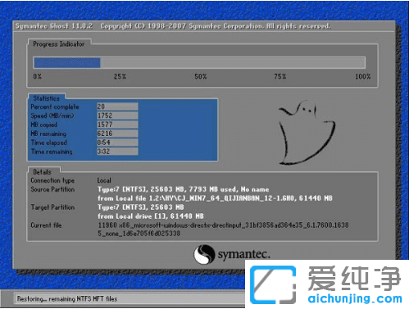Select the Time remaining value field
The width and height of the screenshot is (409, 309).
pos(117,152)
